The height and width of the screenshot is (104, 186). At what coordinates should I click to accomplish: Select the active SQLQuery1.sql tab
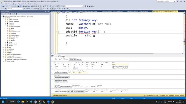coord(163,12)
